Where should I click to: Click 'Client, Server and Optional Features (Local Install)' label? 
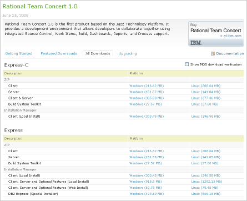[48, 182]
